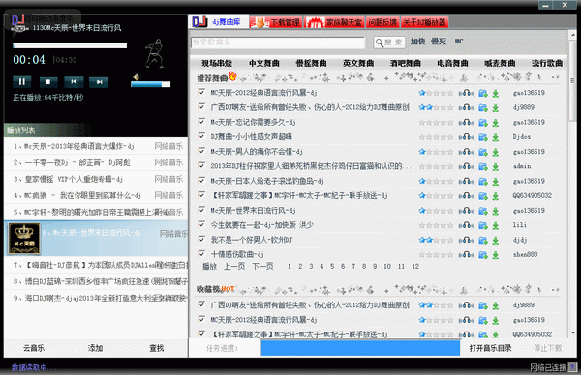Open the 问题反馈 tab
581x375 pixels.
[382, 22]
